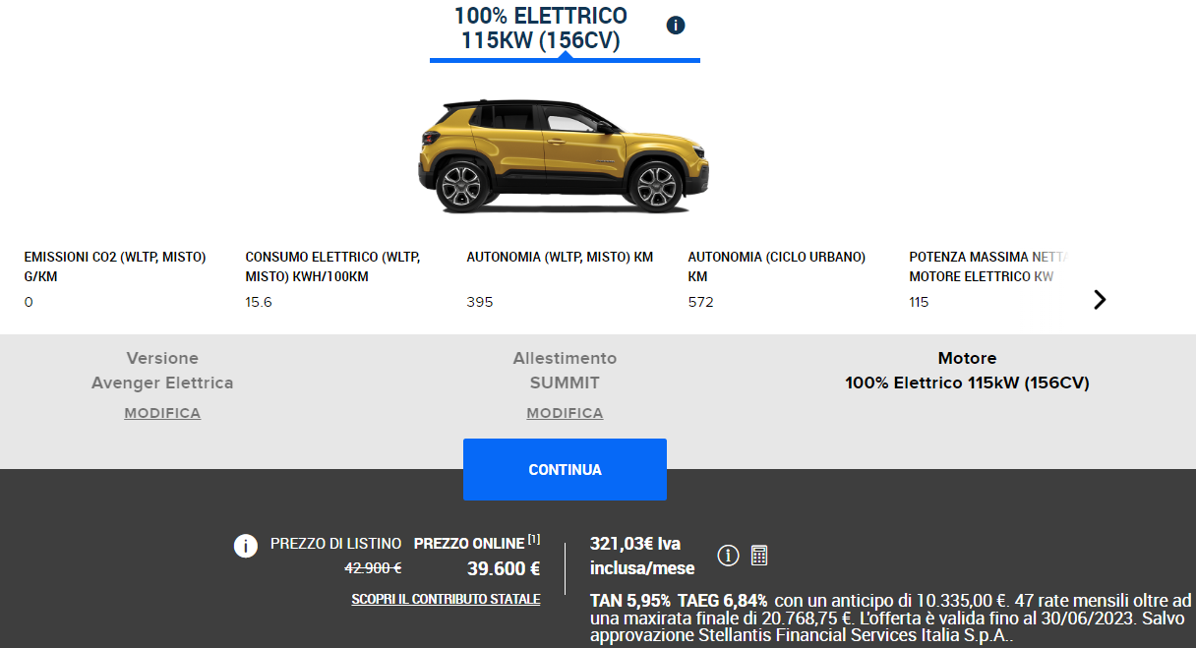The width and height of the screenshot is (1196, 648).
Task: Open financing info icon beside monthly rate
Action: [x=728, y=556]
